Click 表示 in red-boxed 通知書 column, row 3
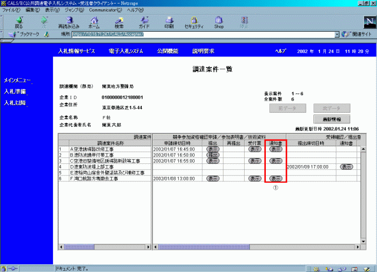 [x=275, y=161]
